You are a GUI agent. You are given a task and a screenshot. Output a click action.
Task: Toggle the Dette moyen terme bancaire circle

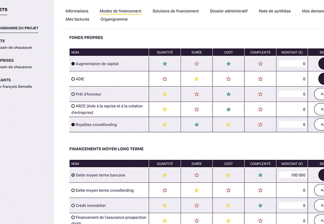coord(73,175)
